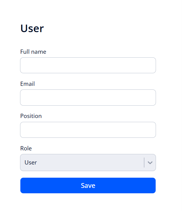Click the "Position" field label
The height and width of the screenshot is (211, 182).
click(31, 116)
